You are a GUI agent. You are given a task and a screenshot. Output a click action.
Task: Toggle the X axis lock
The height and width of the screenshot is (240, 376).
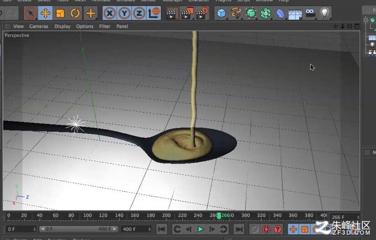coord(109,13)
